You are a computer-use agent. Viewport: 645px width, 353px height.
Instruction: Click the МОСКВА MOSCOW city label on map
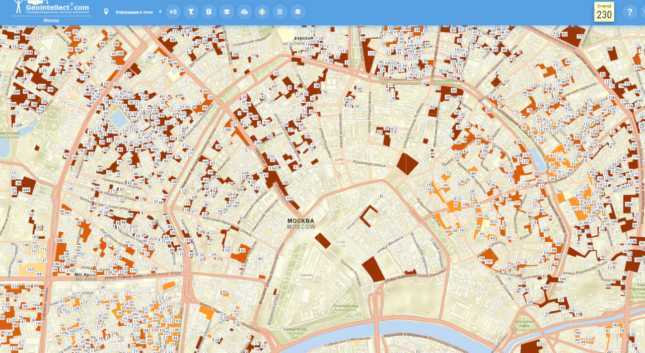(x=301, y=223)
